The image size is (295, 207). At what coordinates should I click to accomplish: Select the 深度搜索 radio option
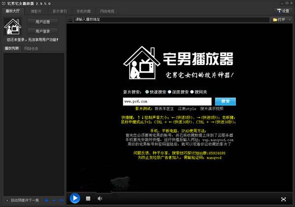click(x=170, y=92)
